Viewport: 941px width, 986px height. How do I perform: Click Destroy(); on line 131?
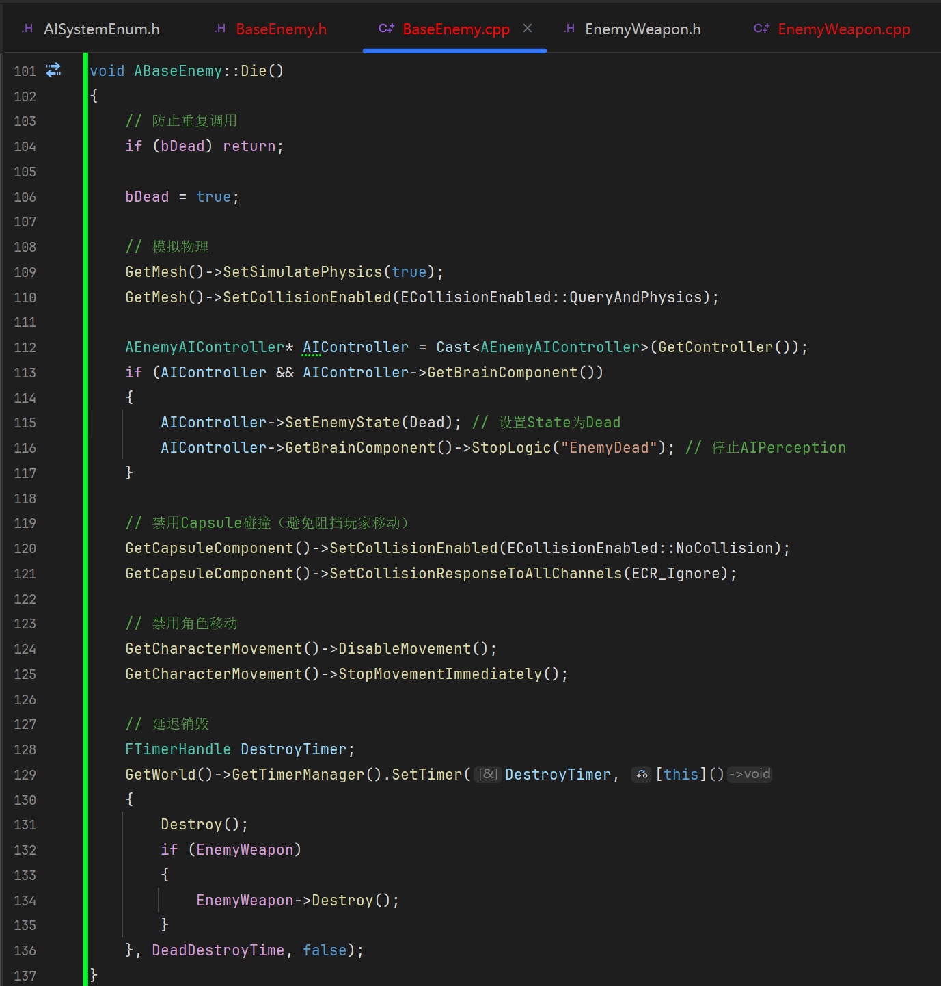click(x=204, y=825)
